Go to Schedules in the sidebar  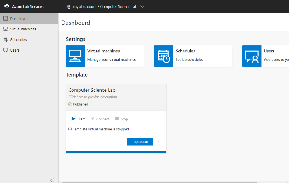18,40
